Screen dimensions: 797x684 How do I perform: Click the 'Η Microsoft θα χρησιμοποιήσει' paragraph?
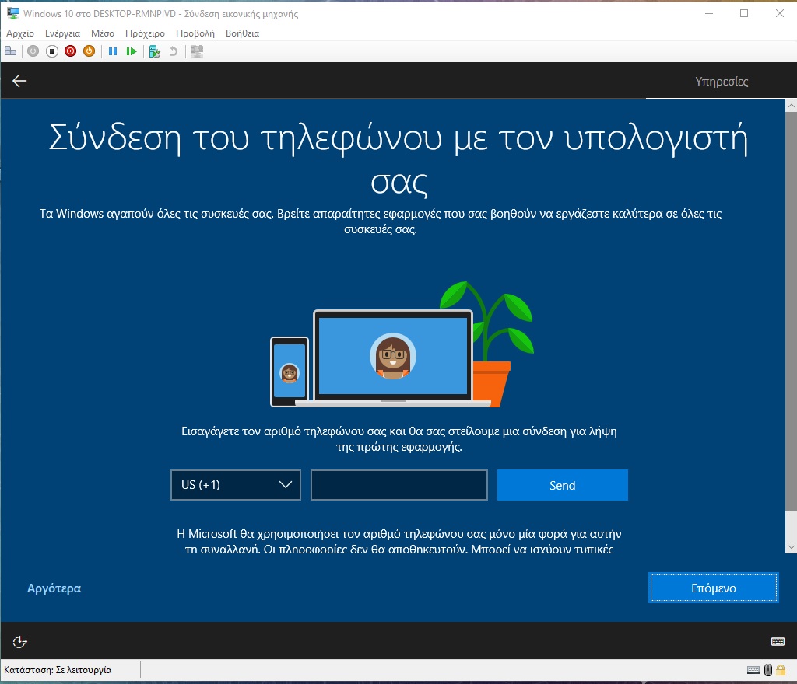coord(399,542)
